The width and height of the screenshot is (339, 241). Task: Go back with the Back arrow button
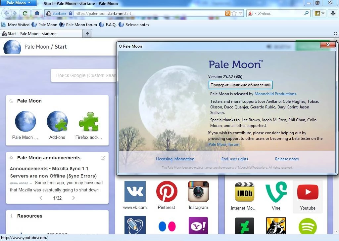pos(7,13)
